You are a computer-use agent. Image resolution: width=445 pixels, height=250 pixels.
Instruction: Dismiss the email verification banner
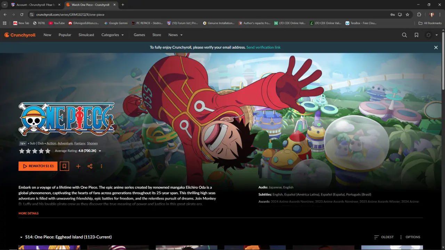[436, 47]
